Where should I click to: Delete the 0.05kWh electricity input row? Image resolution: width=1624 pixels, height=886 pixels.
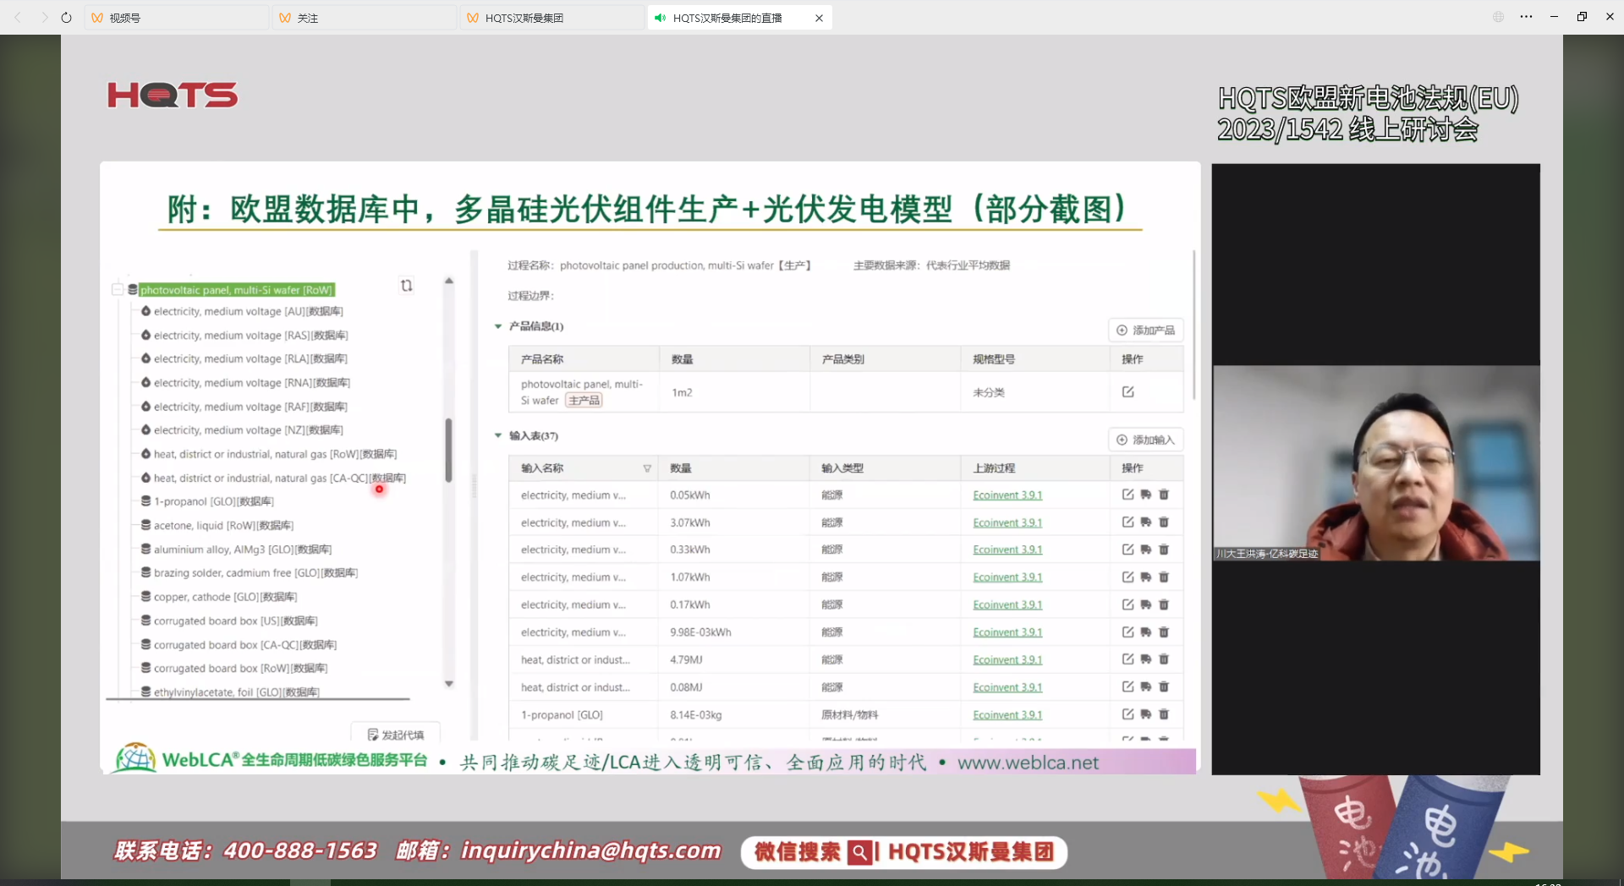coord(1164,495)
